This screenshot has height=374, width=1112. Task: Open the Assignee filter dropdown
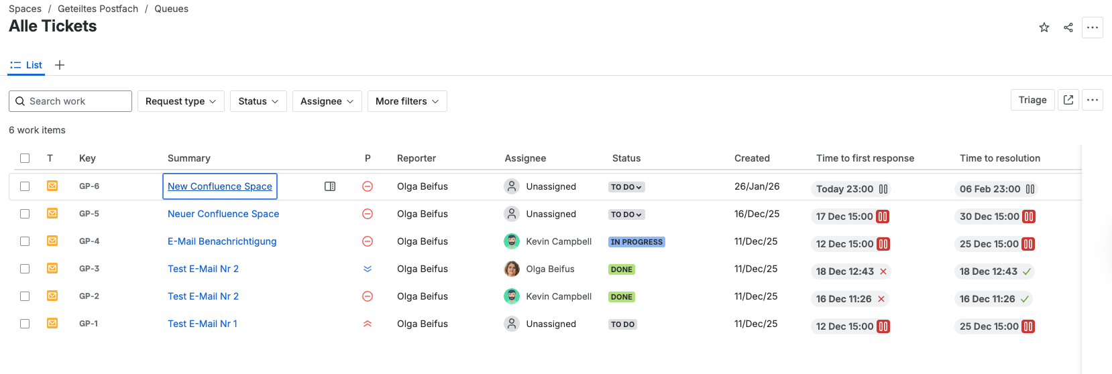[327, 101]
